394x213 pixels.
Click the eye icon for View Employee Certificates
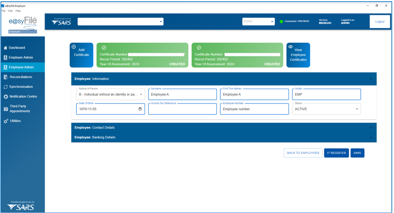290,47
